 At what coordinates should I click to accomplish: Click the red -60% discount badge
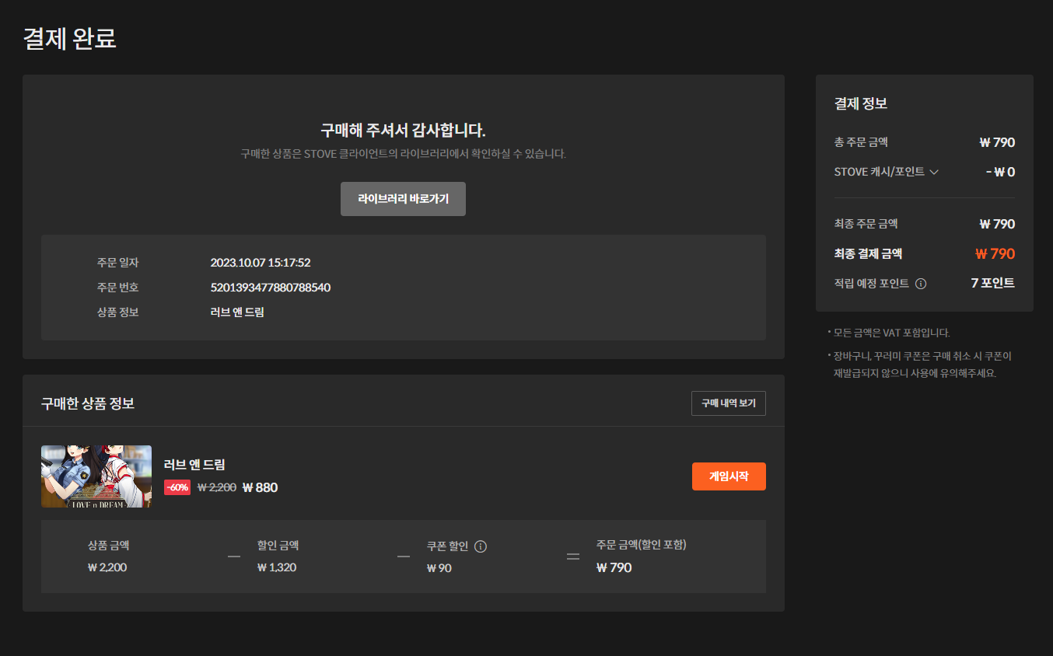coord(177,487)
